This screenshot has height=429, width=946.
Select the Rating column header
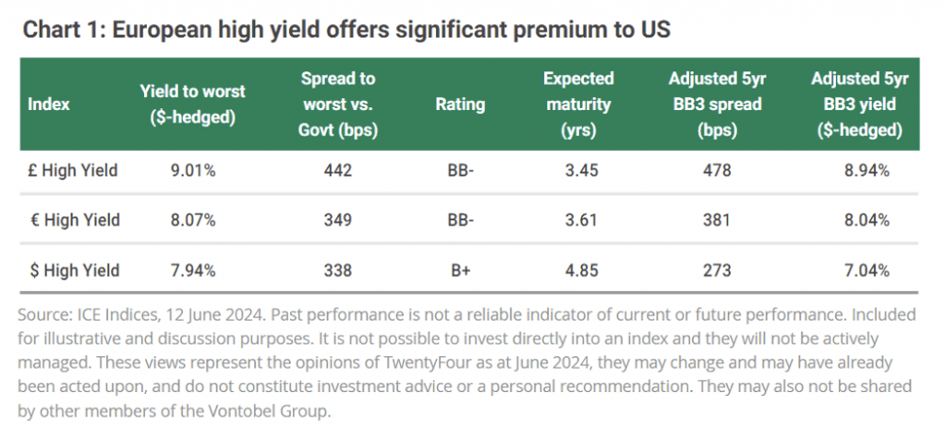click(x=460, y=104)
